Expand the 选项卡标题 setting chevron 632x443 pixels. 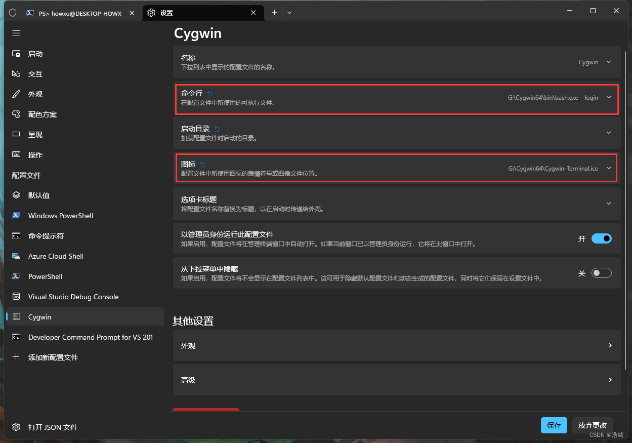point(609,203)
